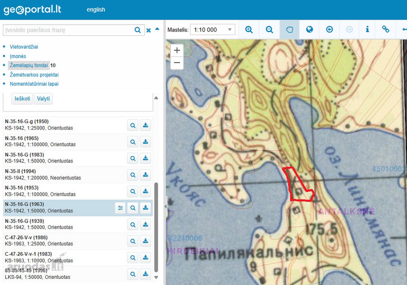Image resolution: width=407 pixels, height=285 pixels.
Task: Select the N-35-16-G (1939) list row
Action: tap(78, 224)
